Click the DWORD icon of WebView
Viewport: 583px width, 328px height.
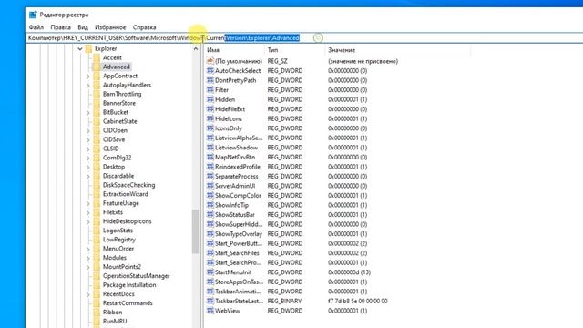(x=210, y=311)
